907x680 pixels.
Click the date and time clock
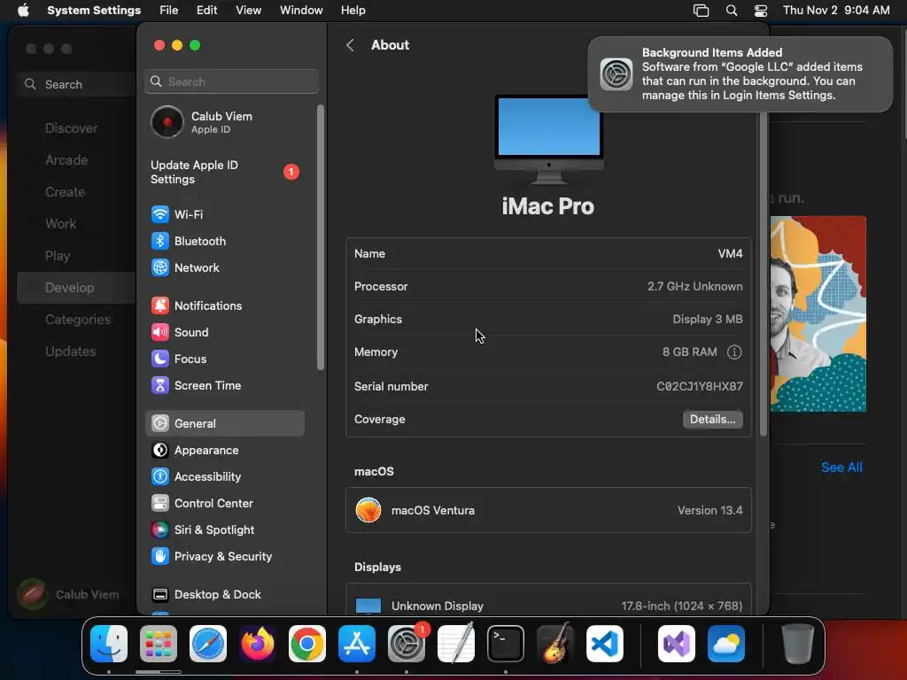[836, 11]
